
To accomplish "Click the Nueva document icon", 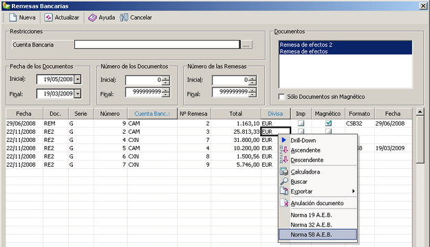I will tap(12, 18).
